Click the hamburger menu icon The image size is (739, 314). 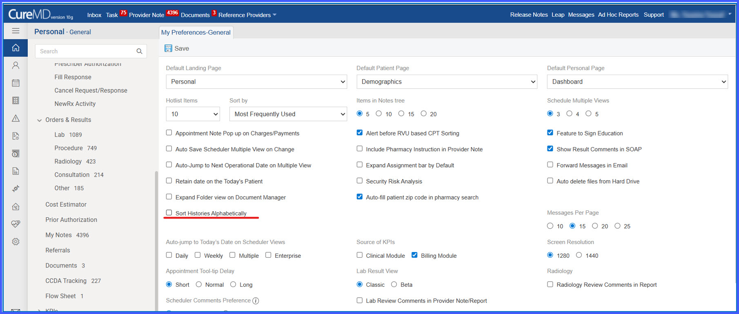[x=16, y=31]
